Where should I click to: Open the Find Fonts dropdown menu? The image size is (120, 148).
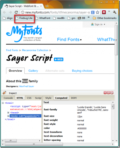click(69, 40)
